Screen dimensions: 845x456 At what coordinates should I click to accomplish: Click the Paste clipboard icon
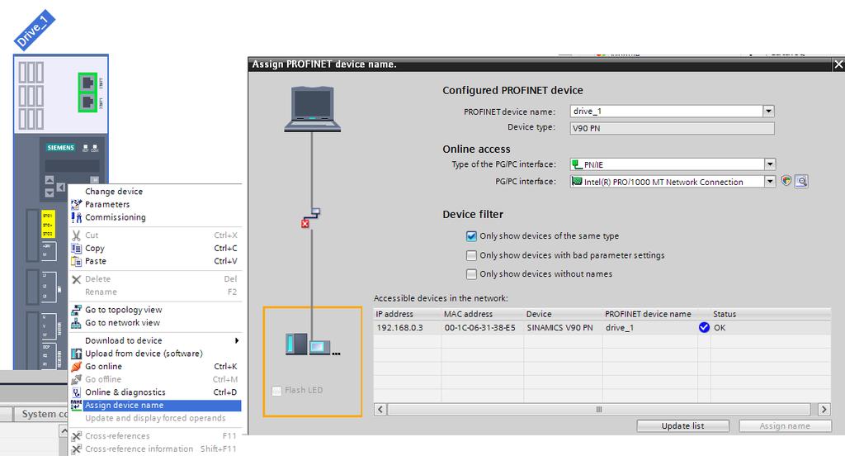[77, 261]
